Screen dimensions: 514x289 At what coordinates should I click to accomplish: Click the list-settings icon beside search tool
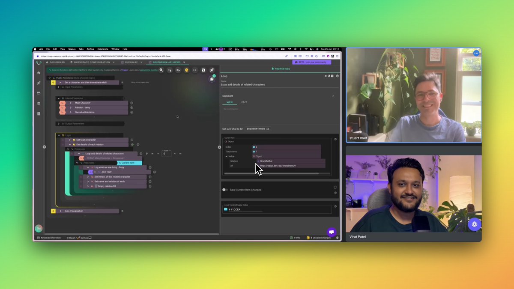point(170,70)
